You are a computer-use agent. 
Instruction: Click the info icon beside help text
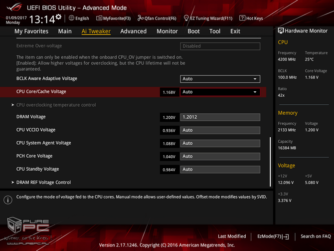[8, 200]
